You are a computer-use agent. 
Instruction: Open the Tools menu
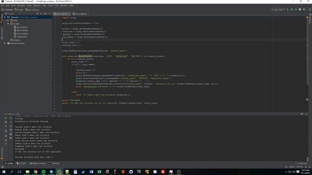pyautogui.click(x=51, y=6)
